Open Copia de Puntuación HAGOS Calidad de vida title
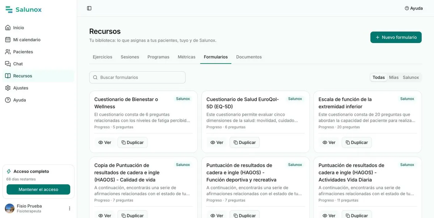The height and width of the screenshot is (218, 434). (x=127, y=172)
